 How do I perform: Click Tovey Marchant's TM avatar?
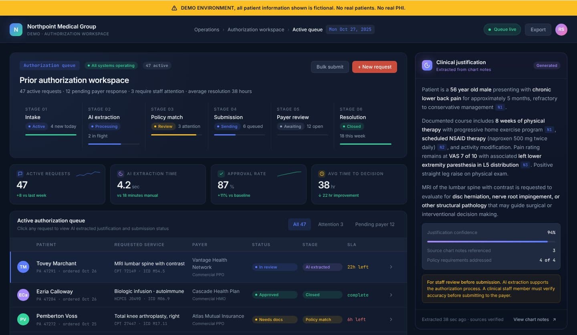pos(23,267)
